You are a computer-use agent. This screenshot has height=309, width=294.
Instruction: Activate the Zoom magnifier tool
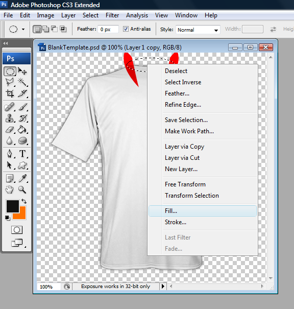(x=22, y=189)
